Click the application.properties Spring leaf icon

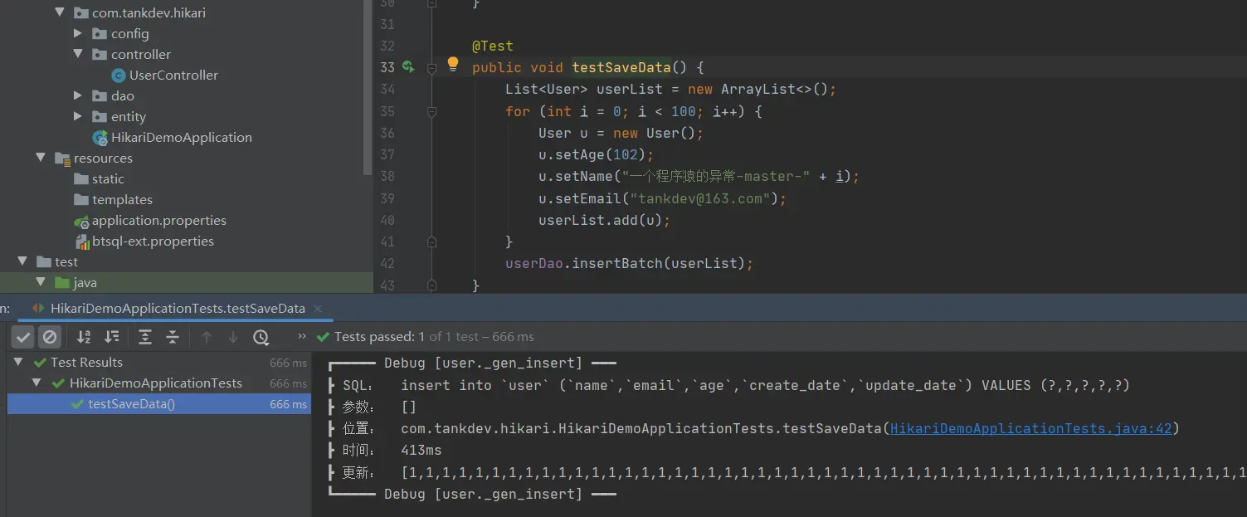(x=81, y=221)
